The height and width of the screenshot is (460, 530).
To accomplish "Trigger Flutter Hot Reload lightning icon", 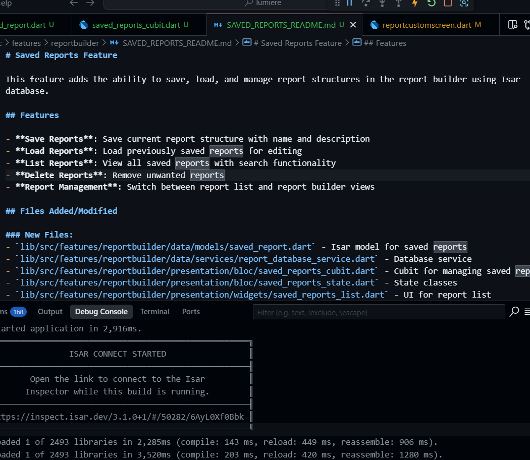I will pos(415,3).
